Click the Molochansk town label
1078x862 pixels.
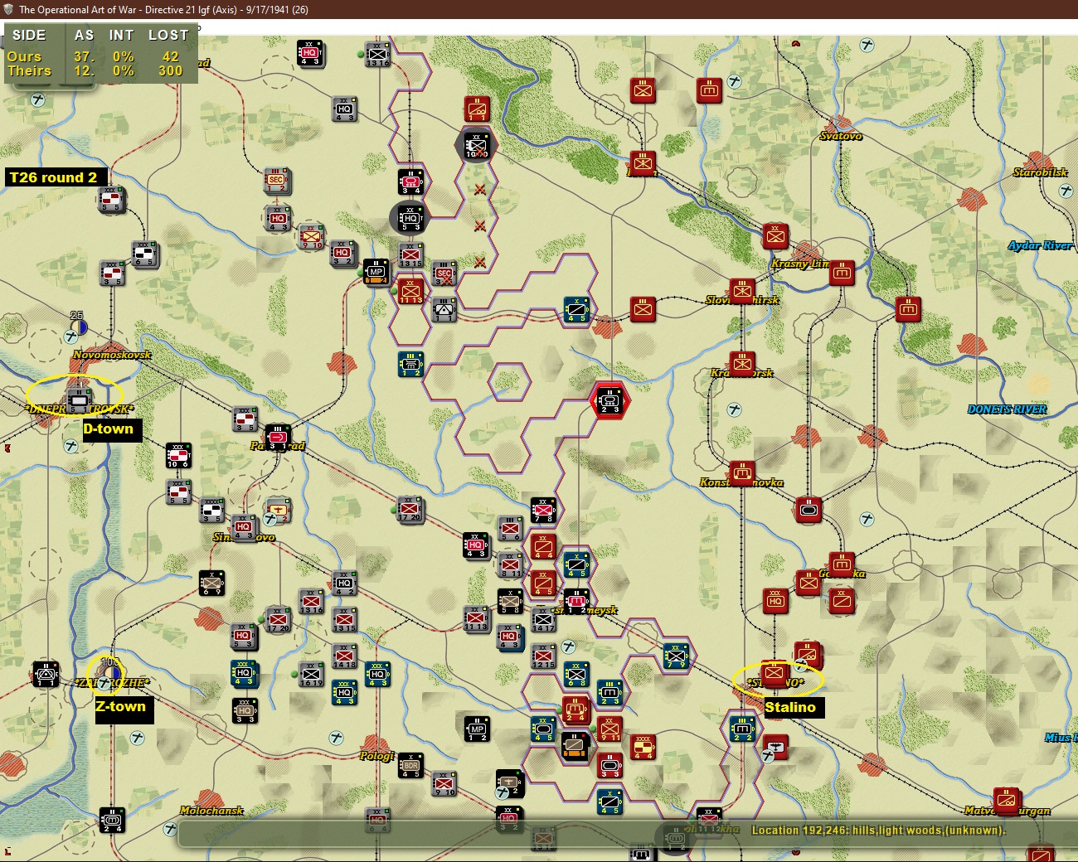tap(211, 811)
